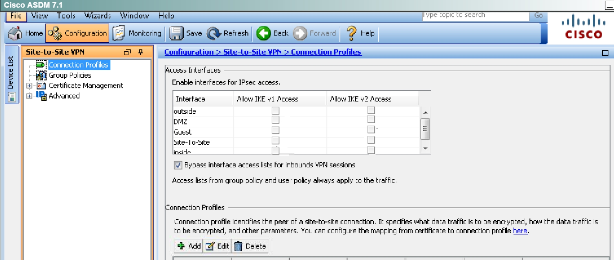Open Monitoring view from the toolbar
Viewport: 614px width, 260px height.
119,33
